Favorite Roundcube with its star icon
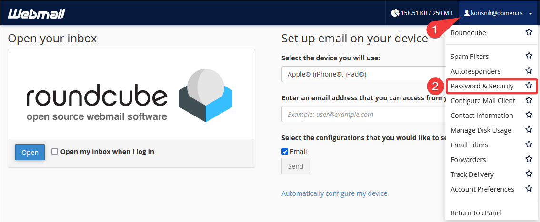This screenshot has height=222, width=540. point(529,32)
